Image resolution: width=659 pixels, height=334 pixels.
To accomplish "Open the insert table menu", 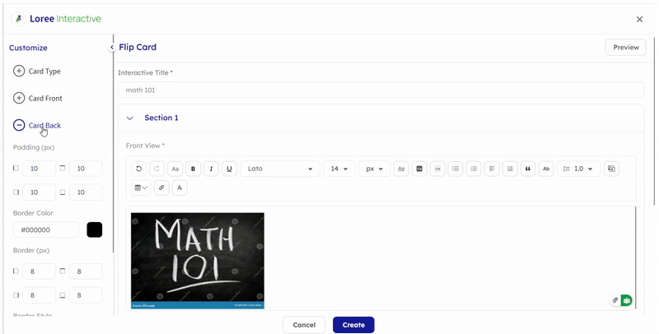I will coord(141,188).
